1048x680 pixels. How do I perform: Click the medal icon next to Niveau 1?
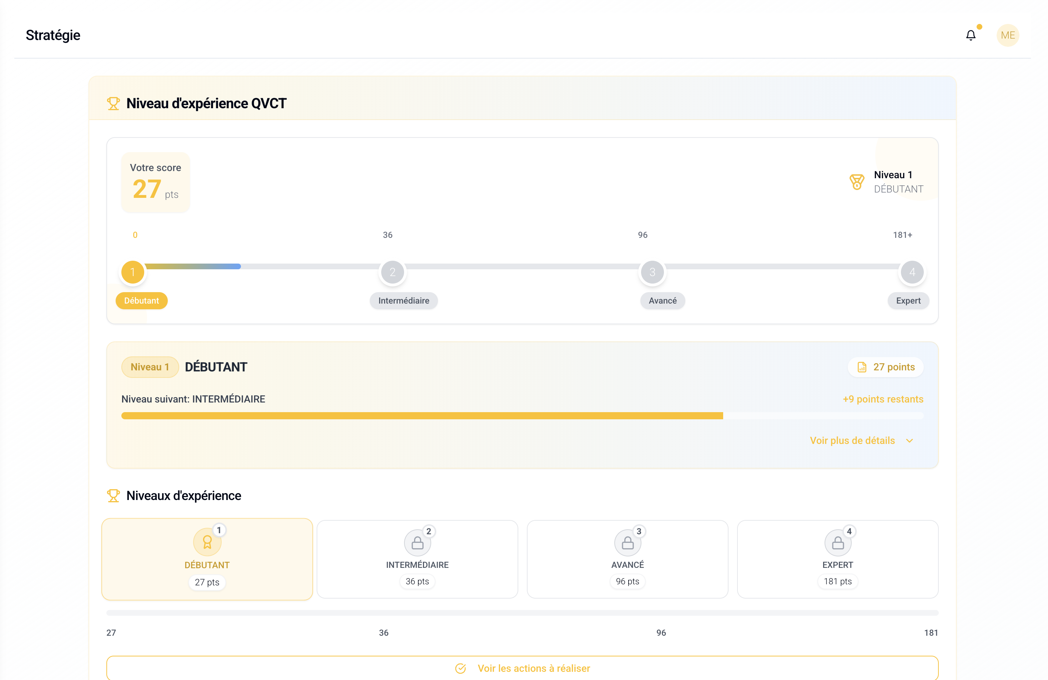tap(856, 182)
